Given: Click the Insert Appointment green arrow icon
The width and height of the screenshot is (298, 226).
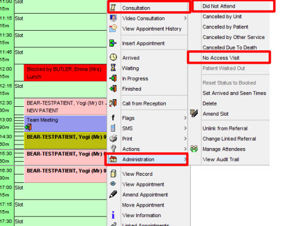Looking at the screenshot, I should pyautogui.click(x=113, y=43).
